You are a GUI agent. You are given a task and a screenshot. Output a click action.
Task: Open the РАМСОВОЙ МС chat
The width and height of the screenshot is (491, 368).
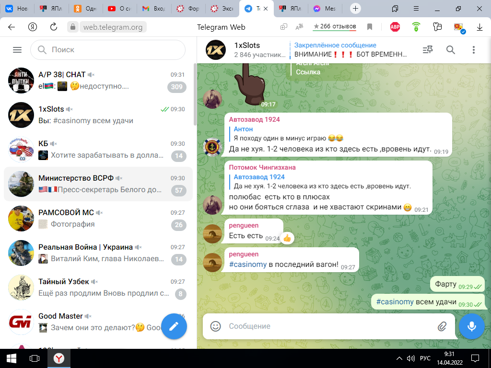98,218
